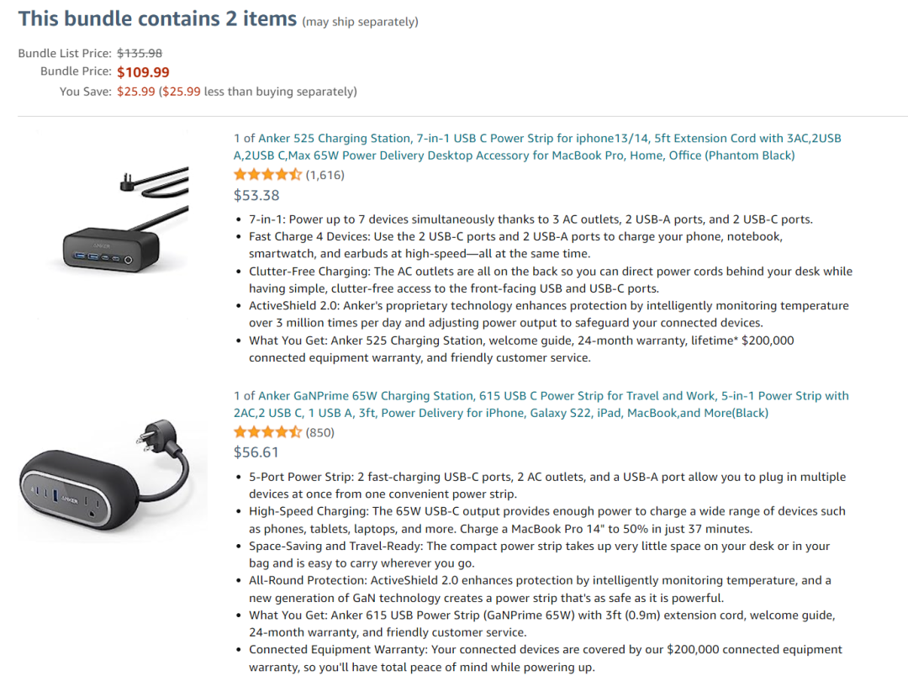Click the 'This bundle contains 2 items' heading
The image size is (908, 687).
pos(157,18)
